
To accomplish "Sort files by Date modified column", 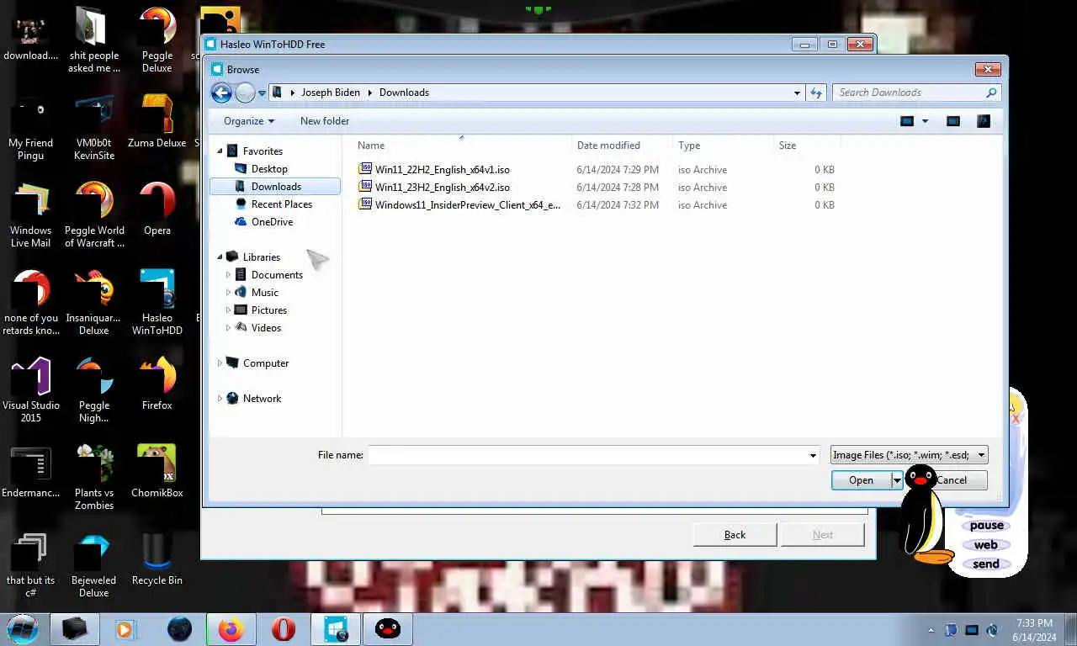I will [622, 146].
